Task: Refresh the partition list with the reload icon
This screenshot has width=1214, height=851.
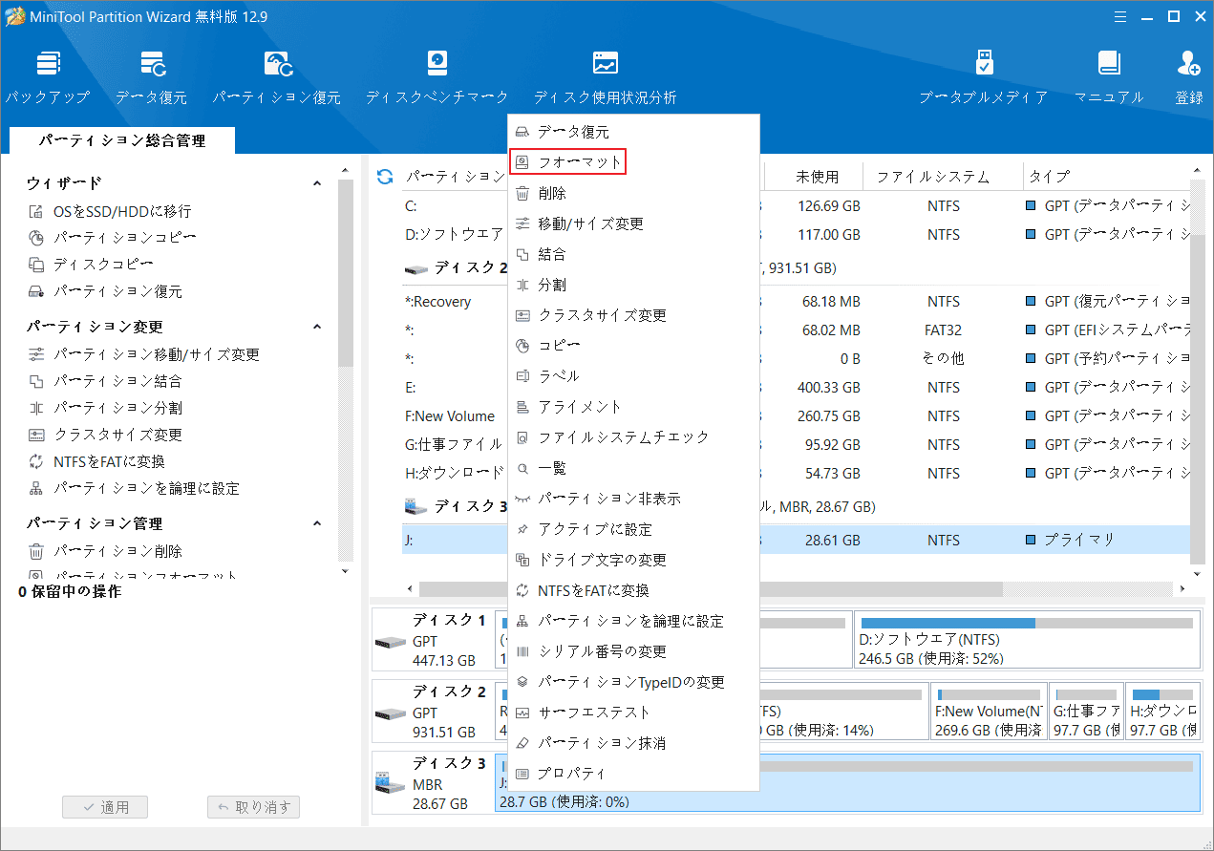Action: point(385,177)
